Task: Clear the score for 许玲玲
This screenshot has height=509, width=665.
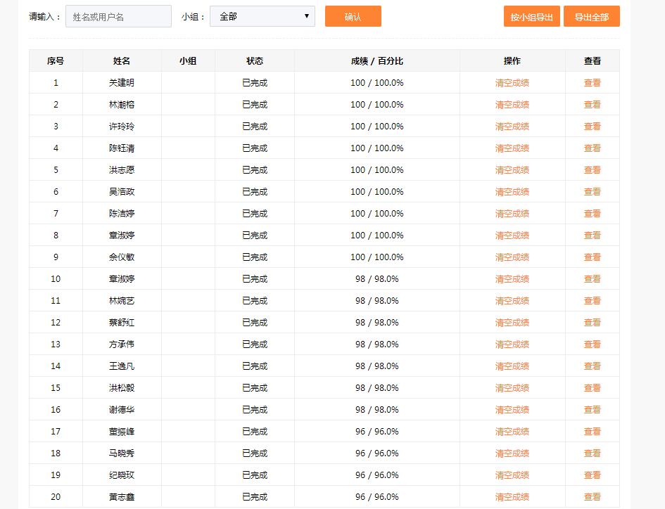Action: (512, 127)
